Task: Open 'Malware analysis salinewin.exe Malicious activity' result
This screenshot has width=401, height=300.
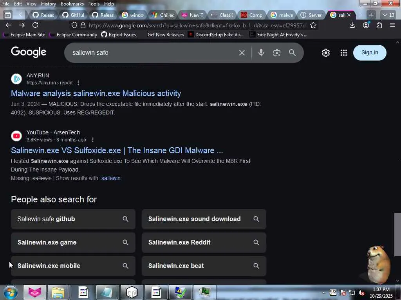Action: point(96,93)
